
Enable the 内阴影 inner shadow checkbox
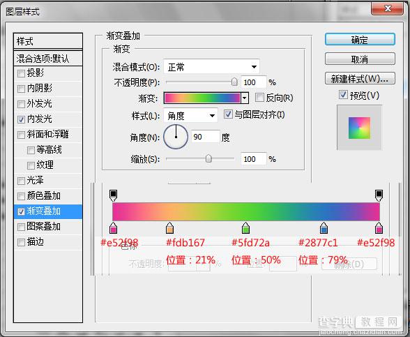tap(21, 89)
